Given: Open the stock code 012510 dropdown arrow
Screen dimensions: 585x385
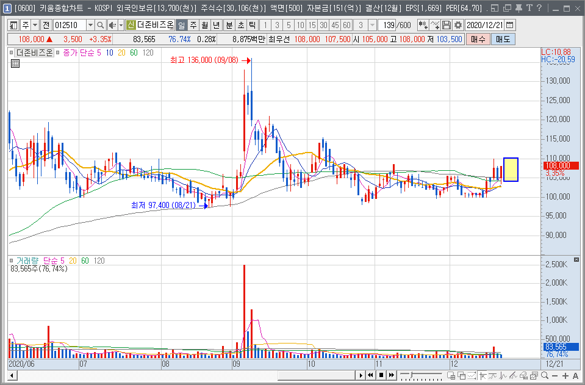Looking at the screenshot, I should (x=90, y=25).
